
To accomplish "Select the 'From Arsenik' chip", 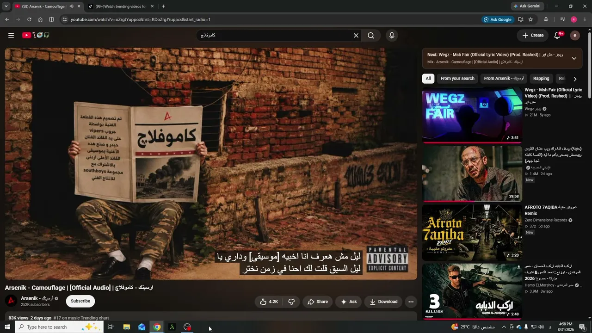I will [504, 79].
